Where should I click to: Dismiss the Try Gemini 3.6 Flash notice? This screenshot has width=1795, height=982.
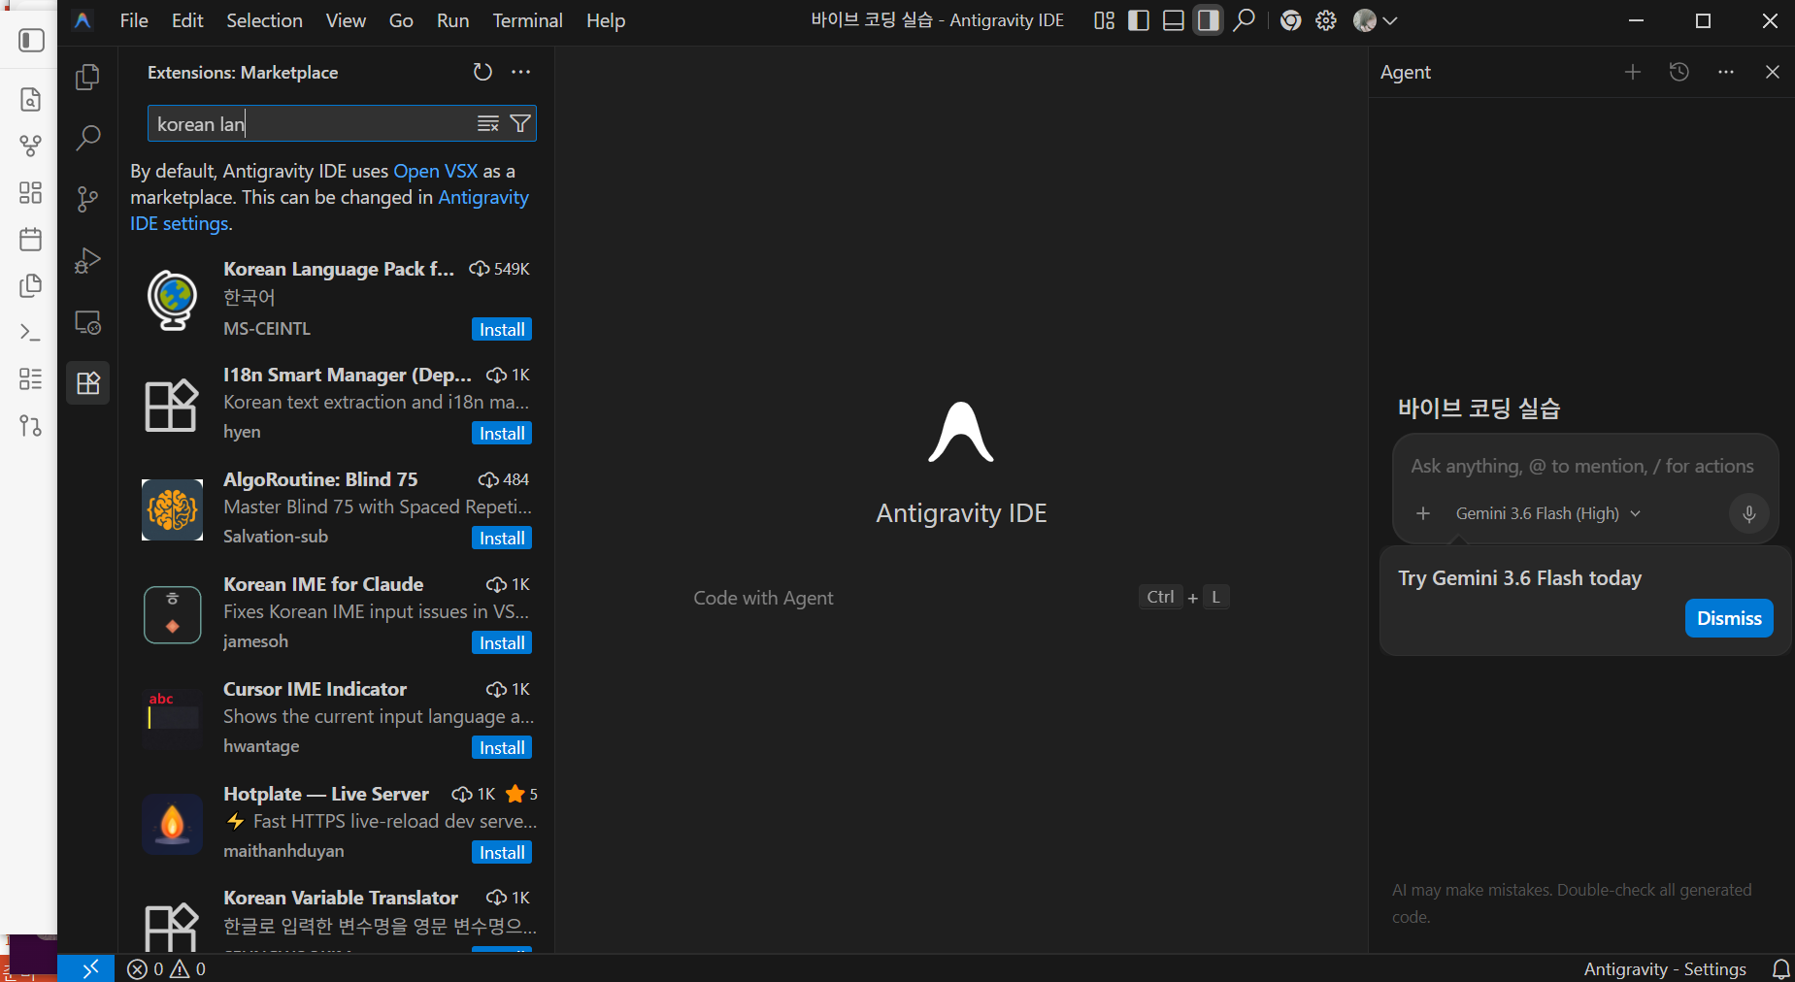point(1729,618)
